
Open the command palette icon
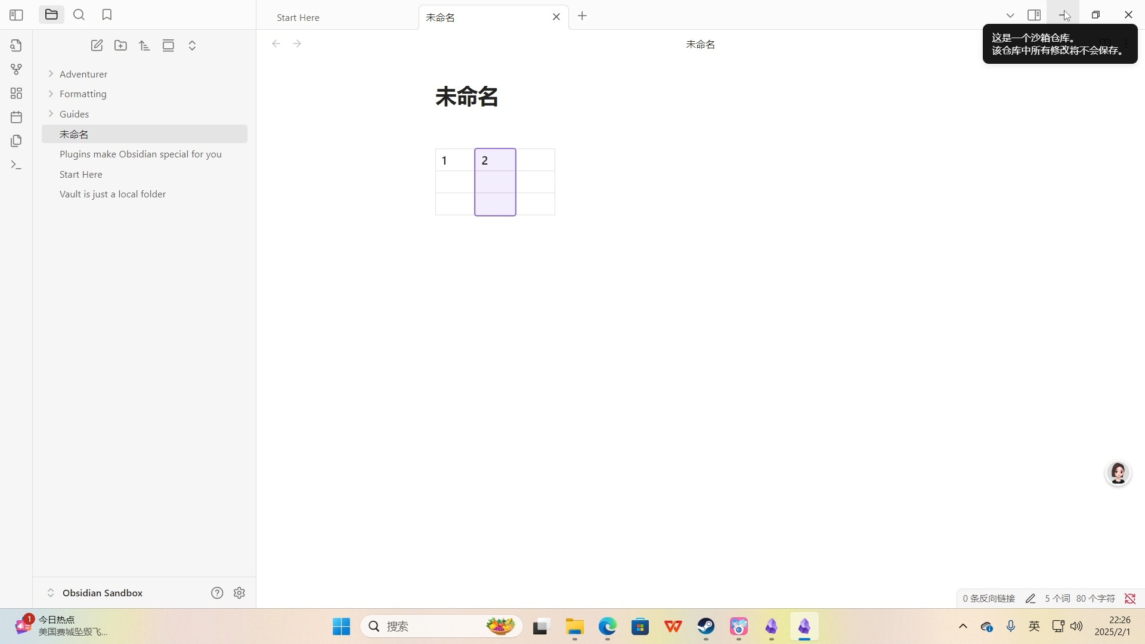click(x=16, y=165)
